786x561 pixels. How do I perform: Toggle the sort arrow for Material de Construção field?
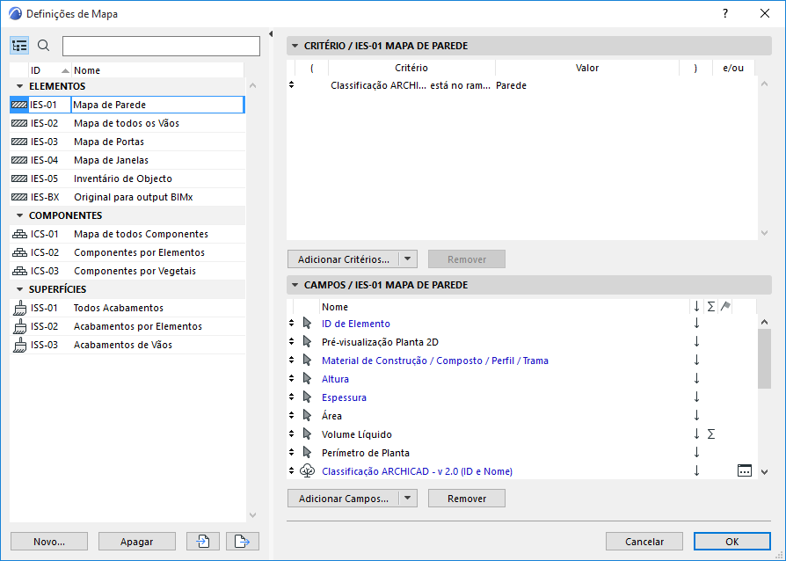coord(696,361)
